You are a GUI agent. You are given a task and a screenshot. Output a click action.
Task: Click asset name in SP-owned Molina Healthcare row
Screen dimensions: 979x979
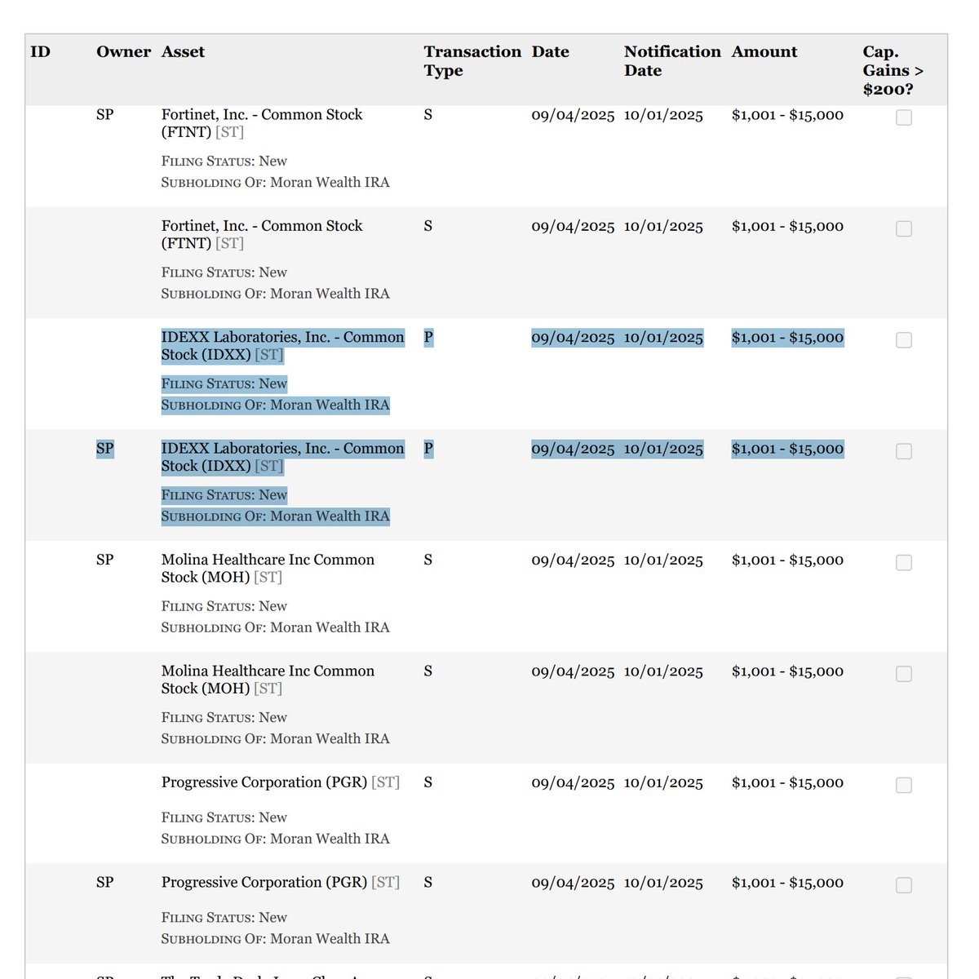268,568
